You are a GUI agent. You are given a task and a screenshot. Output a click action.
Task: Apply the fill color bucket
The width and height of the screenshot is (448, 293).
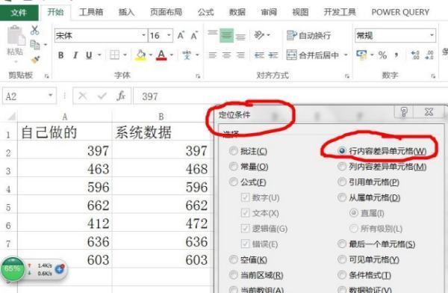pyautogui.click(x=140, y=55)
